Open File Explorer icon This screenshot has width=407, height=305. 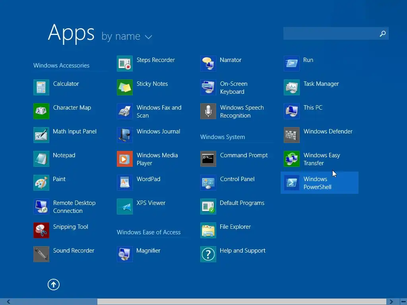[208, 231]
